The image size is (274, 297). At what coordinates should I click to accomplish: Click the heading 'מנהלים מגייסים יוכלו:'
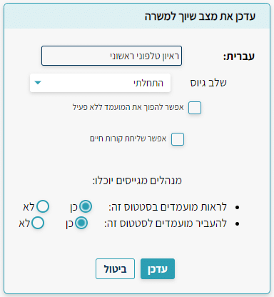coord(137,181)
